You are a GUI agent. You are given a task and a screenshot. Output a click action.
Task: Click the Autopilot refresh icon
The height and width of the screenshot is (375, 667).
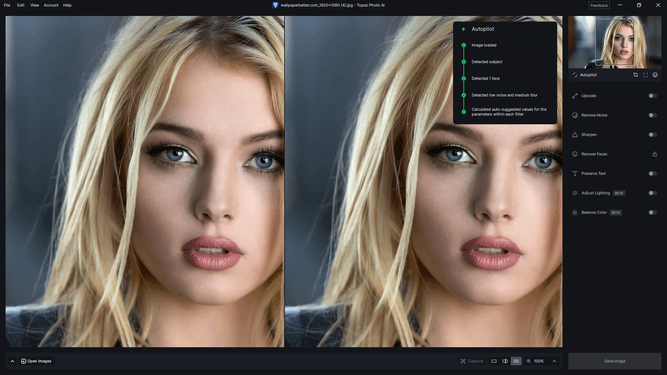(x=575, y=75)
